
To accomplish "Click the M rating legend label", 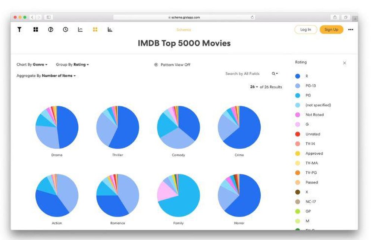I will tap(307, 221).
